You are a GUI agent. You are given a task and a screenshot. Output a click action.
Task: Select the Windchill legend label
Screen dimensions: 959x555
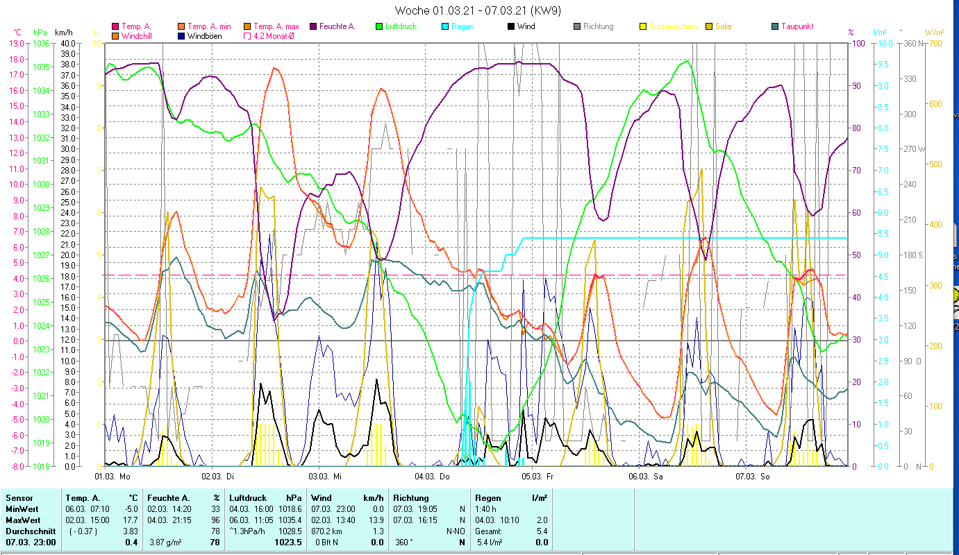coord(137,35)
